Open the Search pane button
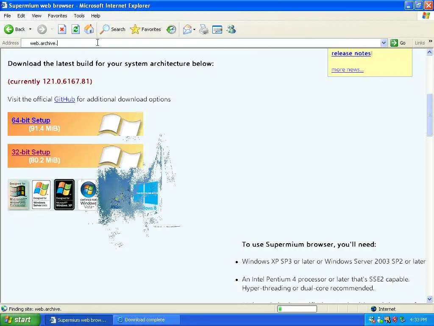 112,29
